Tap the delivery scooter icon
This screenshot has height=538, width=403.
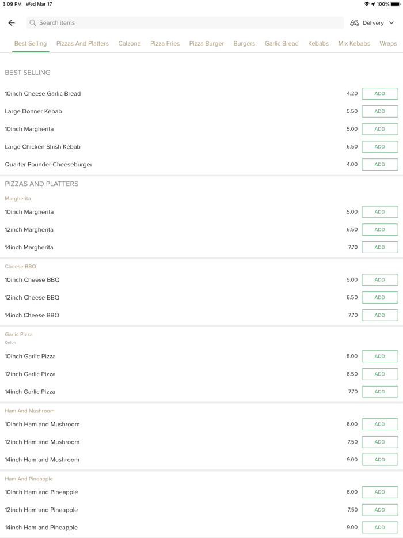355,23
